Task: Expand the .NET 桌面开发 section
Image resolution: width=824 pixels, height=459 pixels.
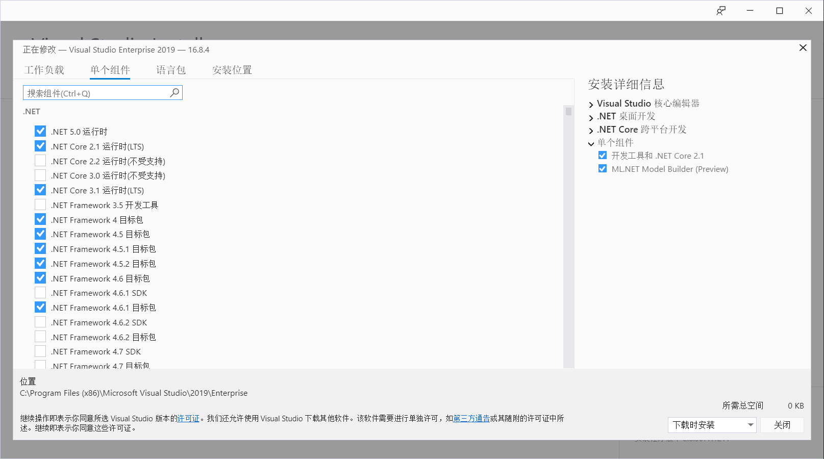Action: click(591, 116)
